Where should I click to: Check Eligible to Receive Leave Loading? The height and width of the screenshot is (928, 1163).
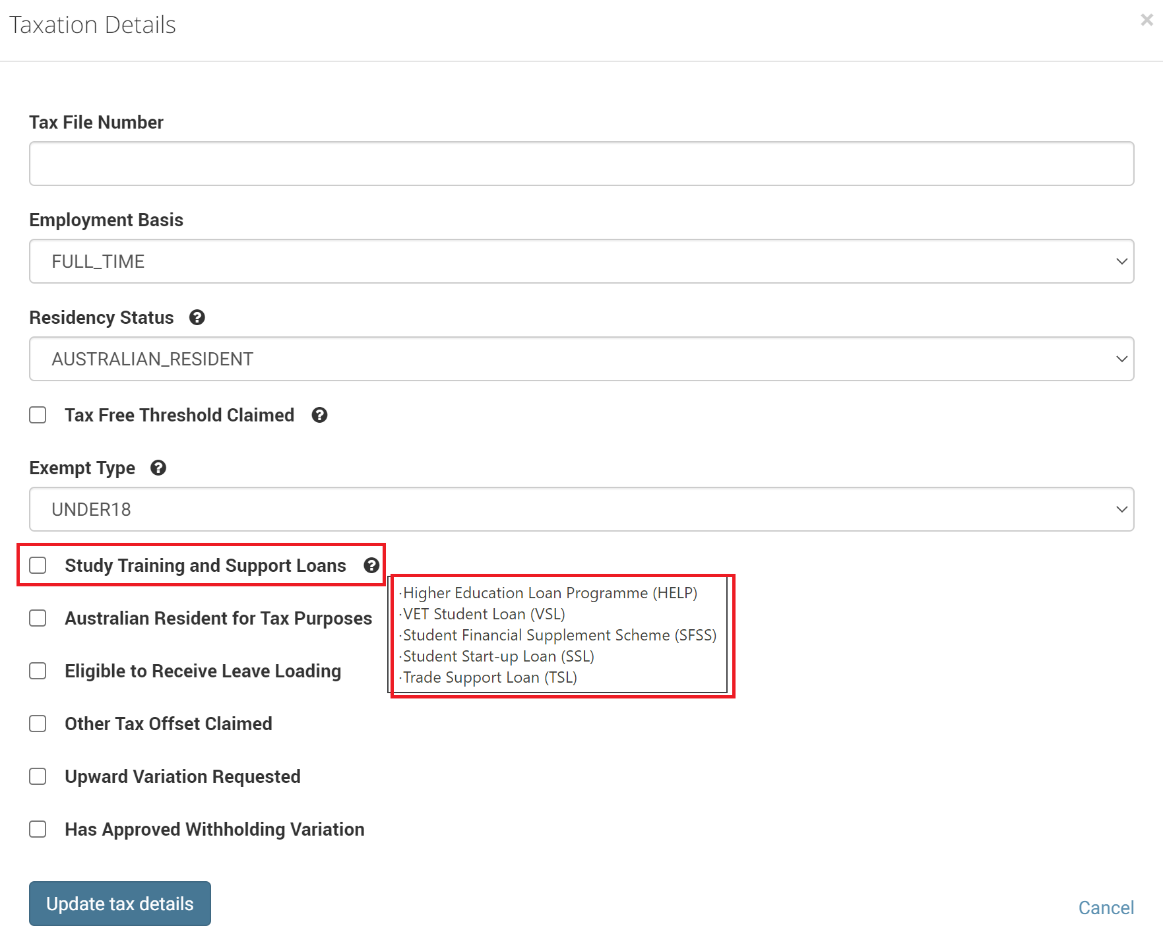38,671
